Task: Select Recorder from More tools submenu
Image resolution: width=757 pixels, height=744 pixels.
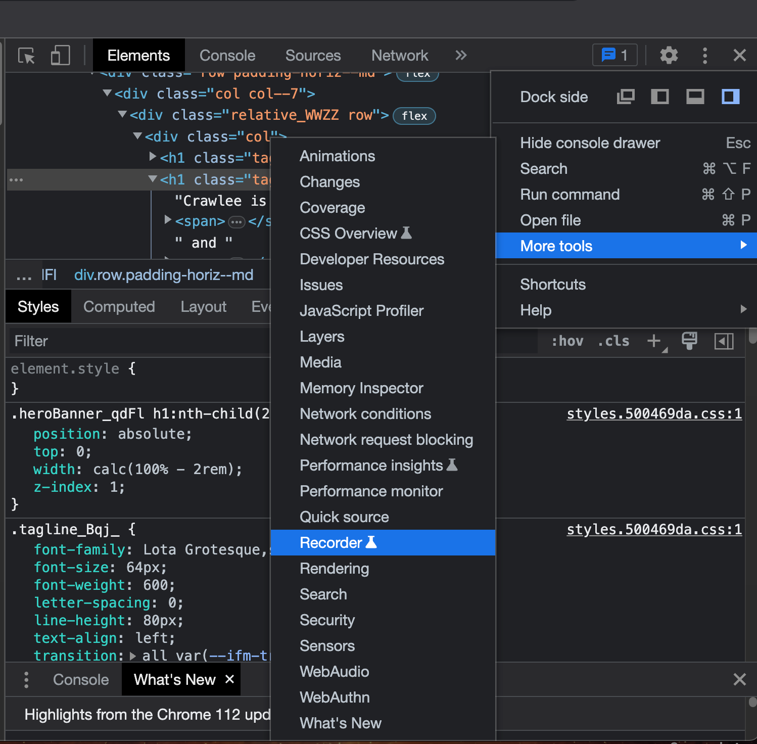Action: pyautogui.click(x=338, y=542)
